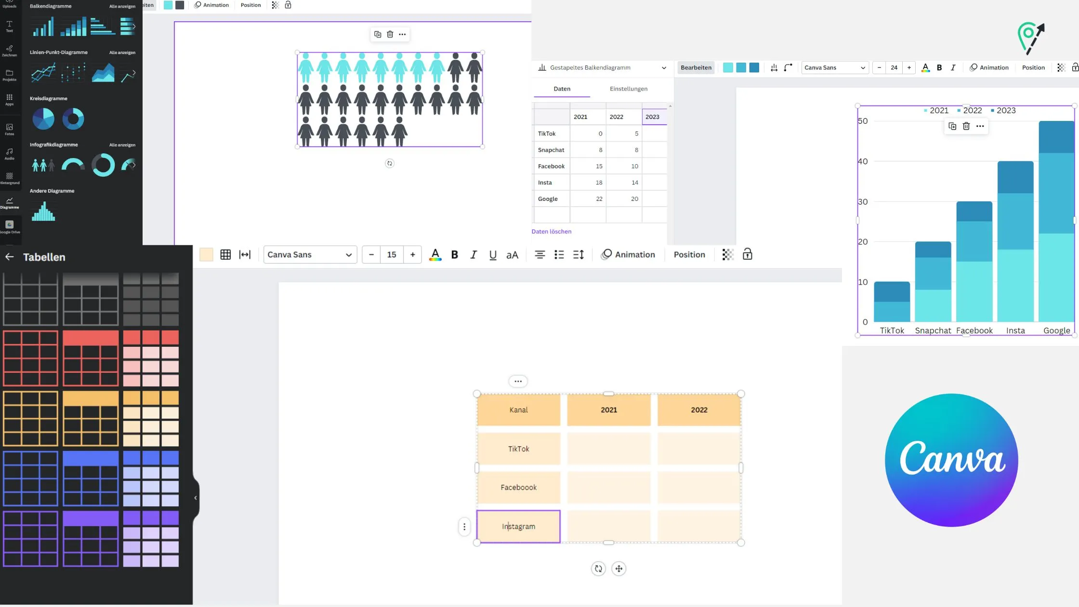Collapse the Tabellen side panel
This screenshot has height=607, width=1079.
(196, 498)
